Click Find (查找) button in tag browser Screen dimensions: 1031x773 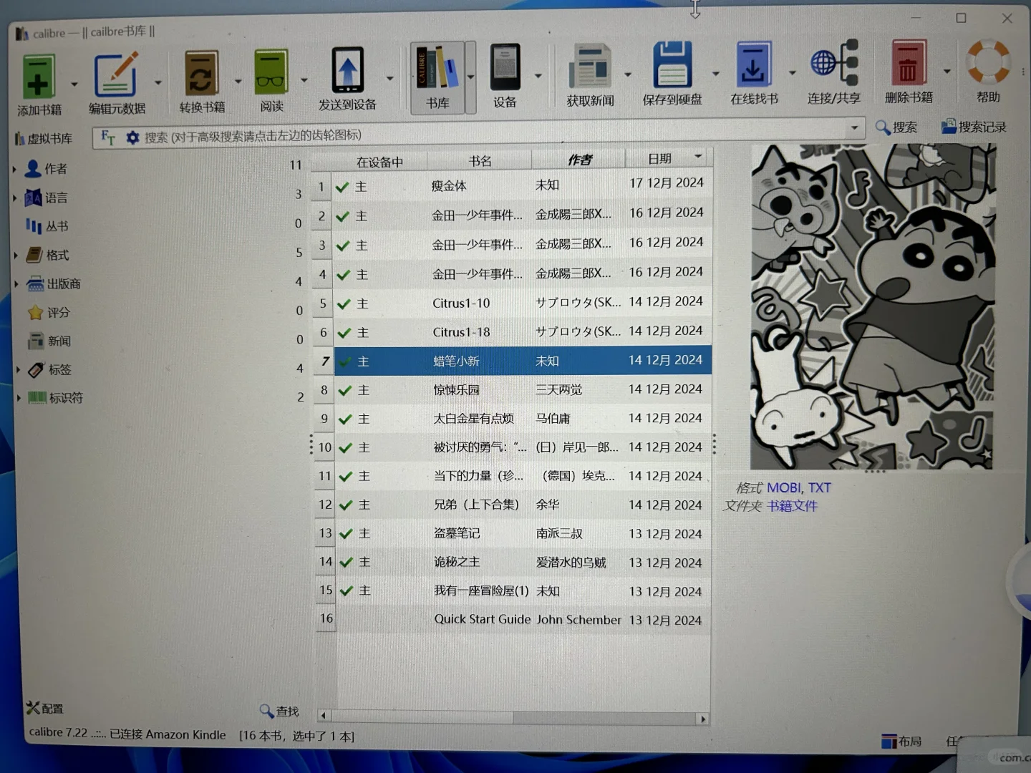click(279, 711)
